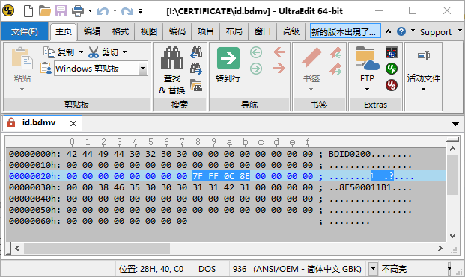Open the Windows 剪贴板 combo box

pyautogui.click(x=142, y=69)
